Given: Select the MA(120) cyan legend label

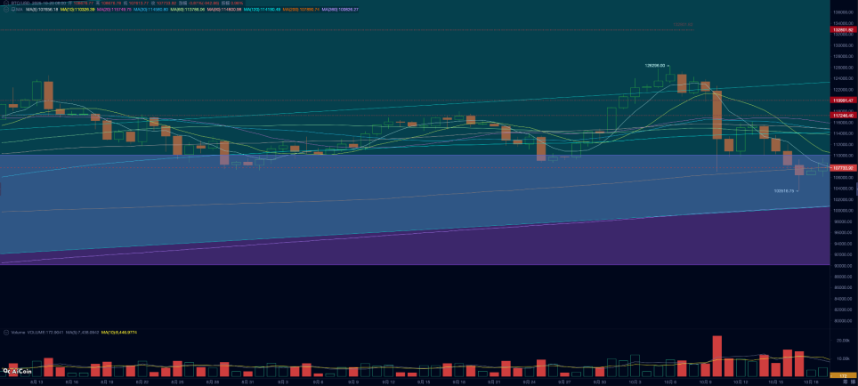Looking at the screenshot, I should click(262, 10).
